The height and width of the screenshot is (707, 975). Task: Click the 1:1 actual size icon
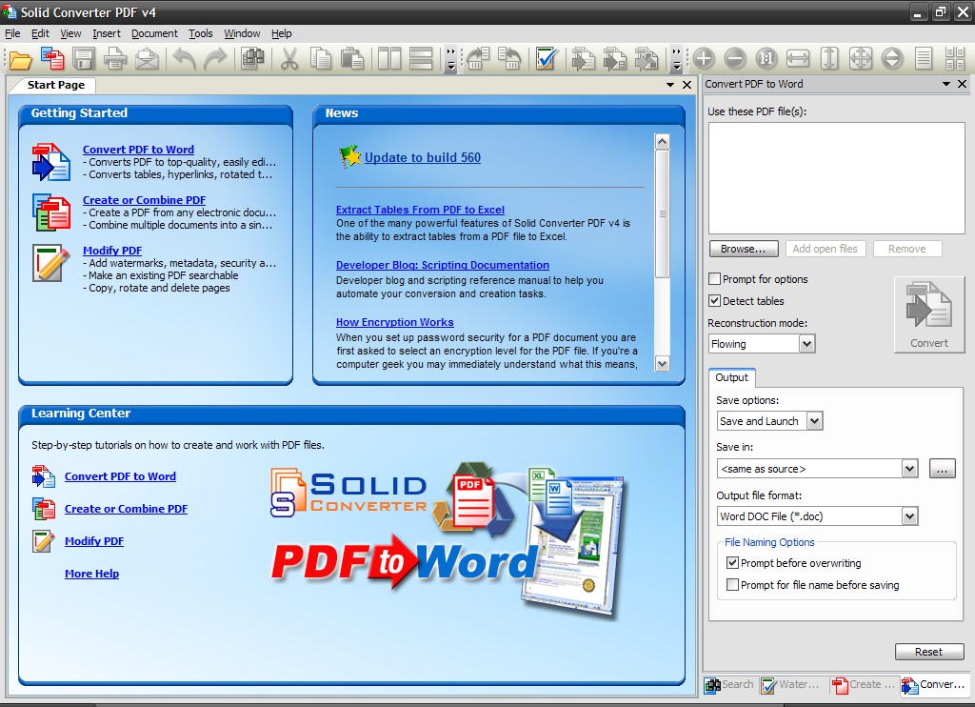pyautogui.click(x=766, y=59)
